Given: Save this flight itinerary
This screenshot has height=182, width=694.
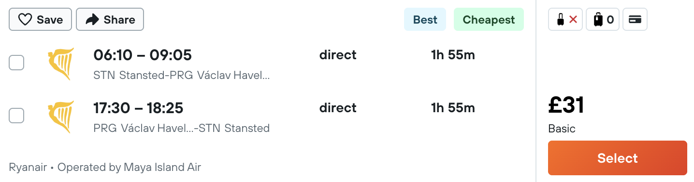Looking at the screenshot, I should coord(40,20).
